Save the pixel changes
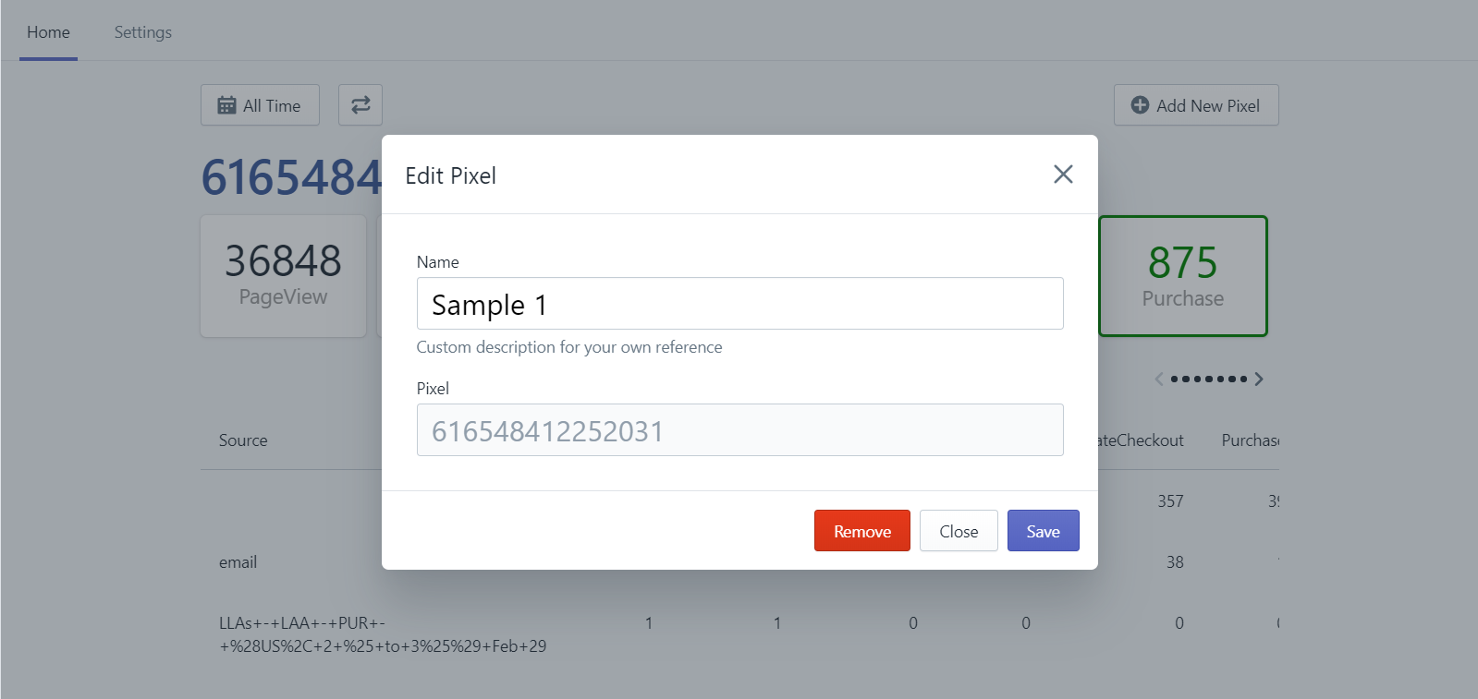This screenshot has width=1478, height=699. tap(1043, 531)
